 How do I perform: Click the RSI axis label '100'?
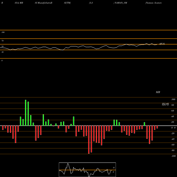[3, 32]
